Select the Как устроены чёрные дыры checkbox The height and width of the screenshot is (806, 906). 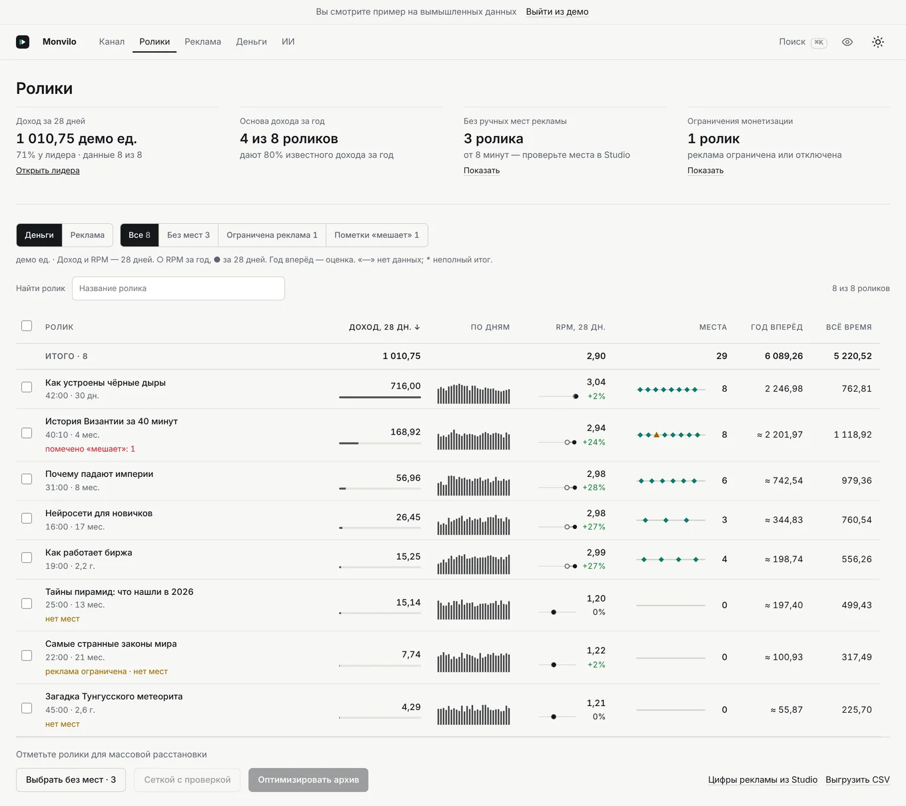[27, 387]
